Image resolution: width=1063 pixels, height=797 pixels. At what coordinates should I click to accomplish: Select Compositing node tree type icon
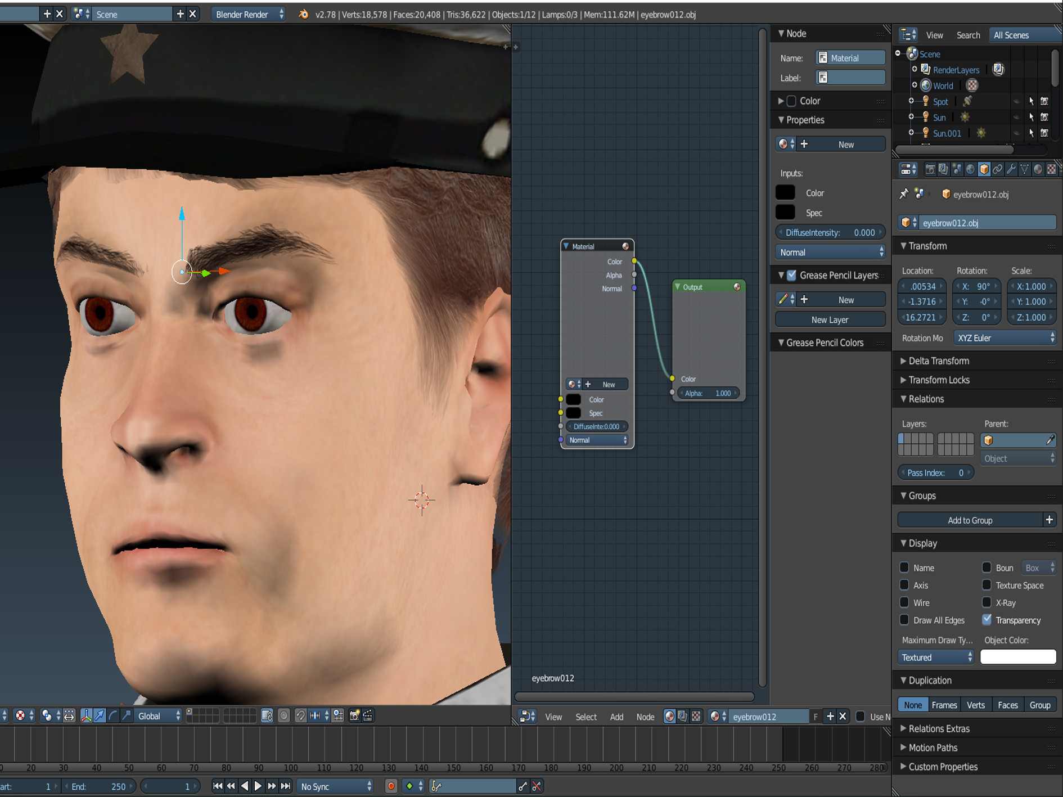tap(682, 716)
